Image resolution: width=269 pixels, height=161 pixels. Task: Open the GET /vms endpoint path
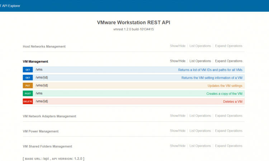(39, 69)
